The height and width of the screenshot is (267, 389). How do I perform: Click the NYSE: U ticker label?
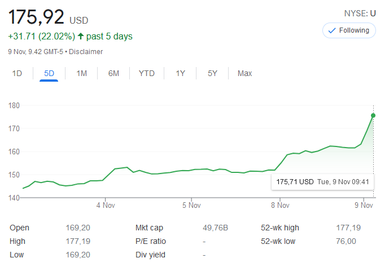pos(360,13)
